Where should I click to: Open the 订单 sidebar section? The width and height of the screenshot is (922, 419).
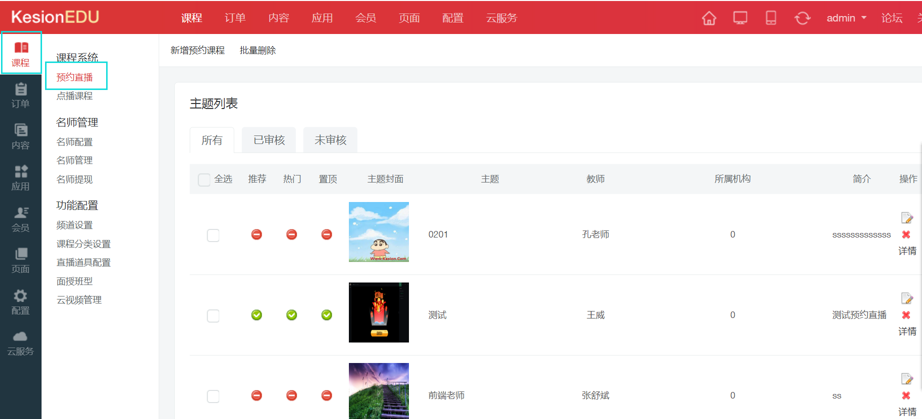pyautogui.click(x=21, y=95)
